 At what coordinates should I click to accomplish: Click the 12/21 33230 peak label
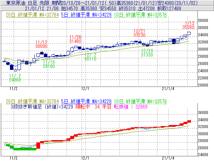coord(139,33)
